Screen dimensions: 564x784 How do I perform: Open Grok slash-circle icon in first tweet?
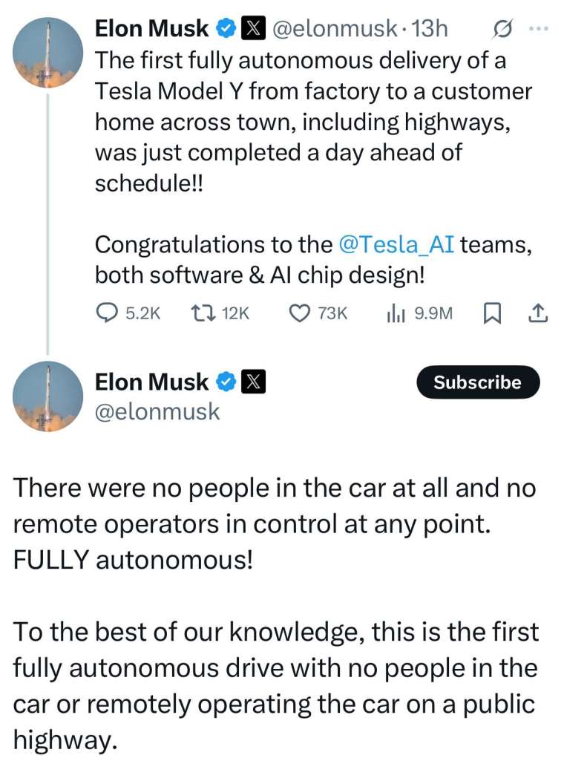(x=502, y=30)
